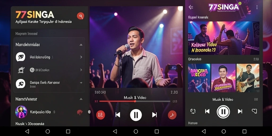Click the microphone icon in the second row
The image size is (272, 136).
[x=21, y=70]
